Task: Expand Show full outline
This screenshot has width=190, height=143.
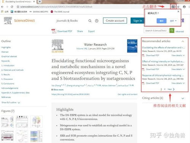Action: (x=11, y=102)
